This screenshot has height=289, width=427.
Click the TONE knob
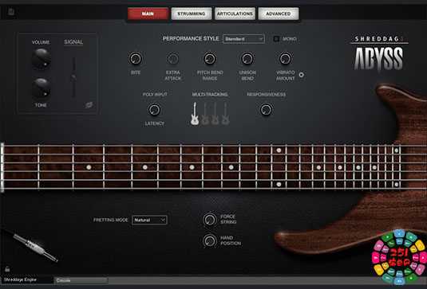click(41, 88)
